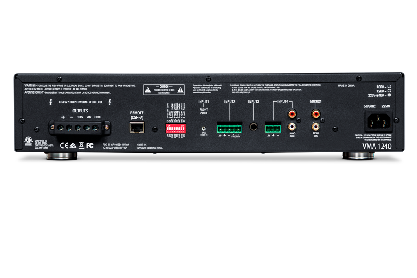
Task: Toggle the red DIP switch block
Action: (175, 129)
